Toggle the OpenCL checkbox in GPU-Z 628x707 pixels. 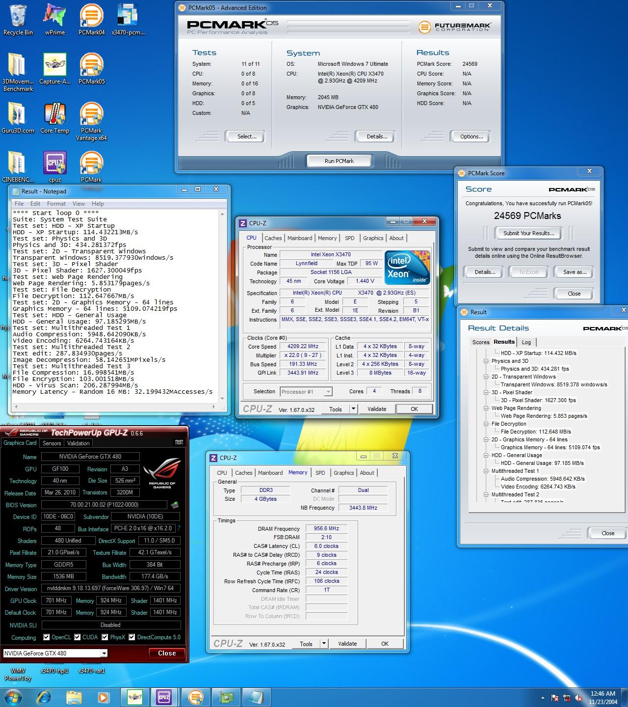coord(47,637)
